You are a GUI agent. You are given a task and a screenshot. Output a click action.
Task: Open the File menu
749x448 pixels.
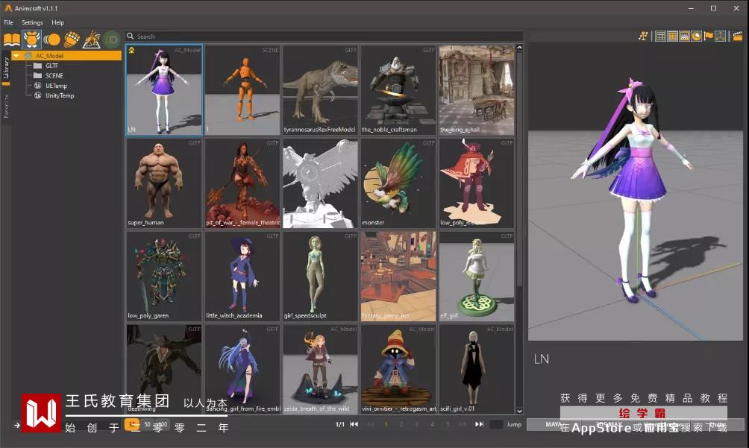(8, 22)
